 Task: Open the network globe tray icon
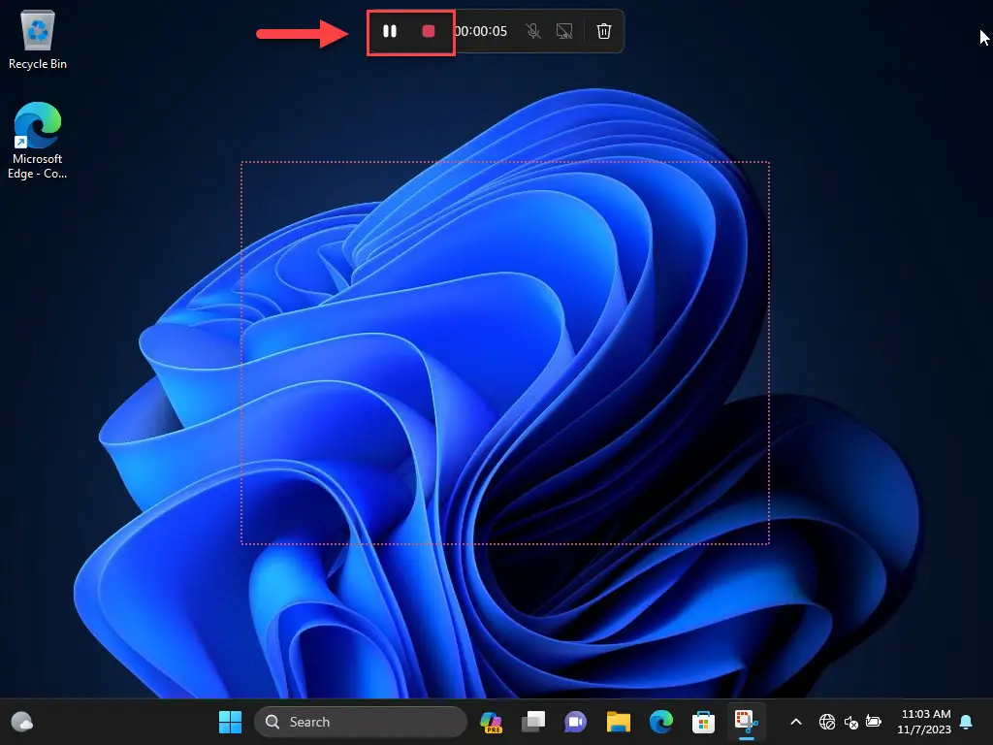point(827,722)
